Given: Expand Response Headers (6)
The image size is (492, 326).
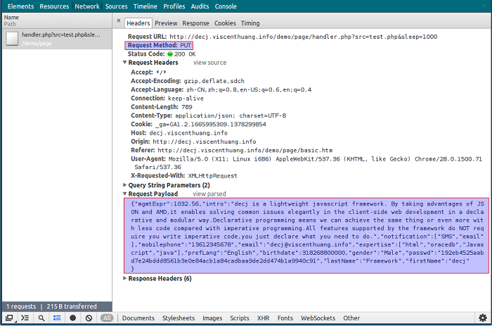Looking at the screenshot, I should [x=125, y=278].
